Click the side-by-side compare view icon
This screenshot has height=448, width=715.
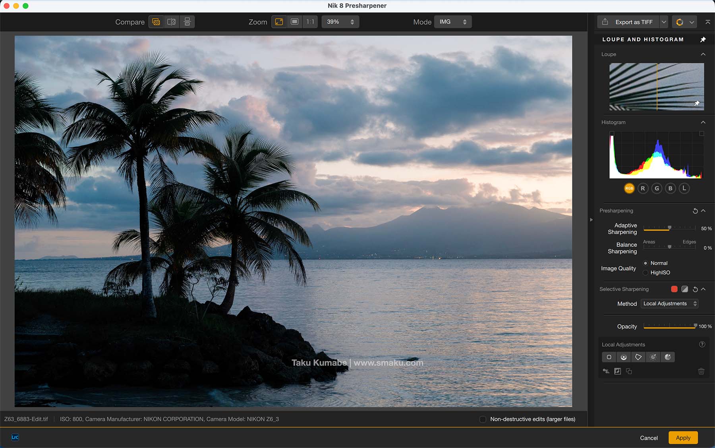click(x=187, y=22)
